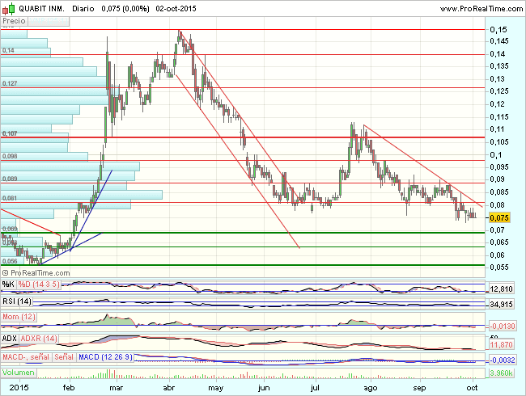Click the feb month on time axis
The height and width of the screenshot is (396, 526).
click(69, 388)
